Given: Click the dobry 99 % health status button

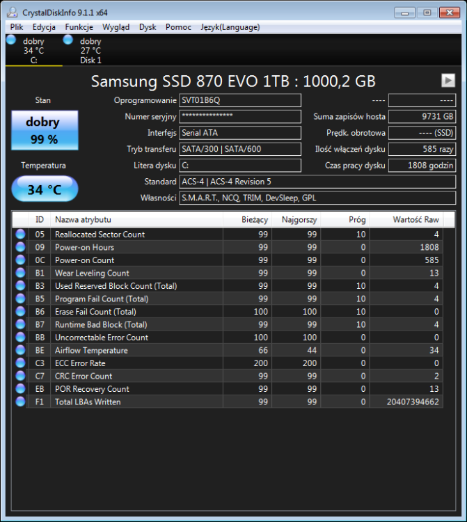Looking at the screenshot, I should click(x=45, y=129).
